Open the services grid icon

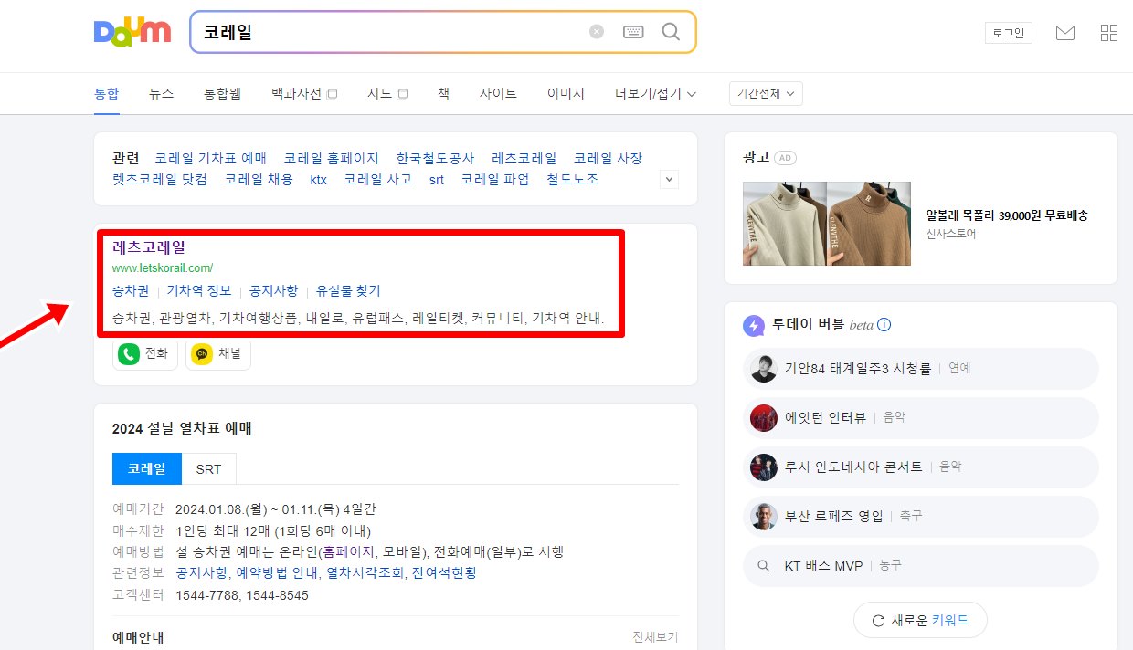(1109, 33)
